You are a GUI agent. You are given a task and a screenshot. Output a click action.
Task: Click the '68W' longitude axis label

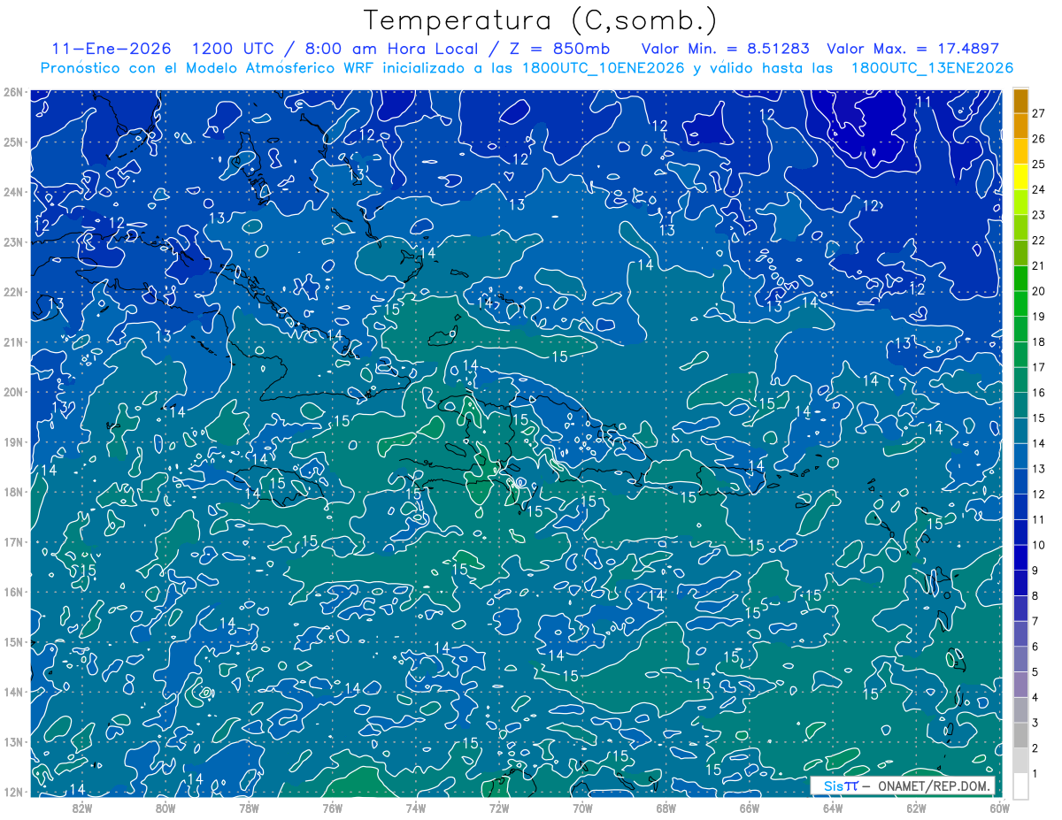[x=666, y=808]
